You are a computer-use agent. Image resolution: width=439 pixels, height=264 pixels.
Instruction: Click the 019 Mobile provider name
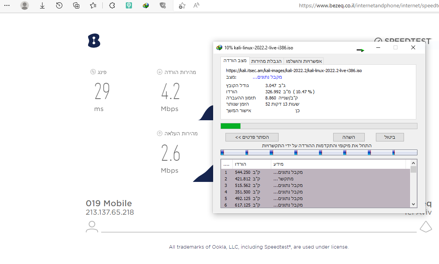coord(108,203)
